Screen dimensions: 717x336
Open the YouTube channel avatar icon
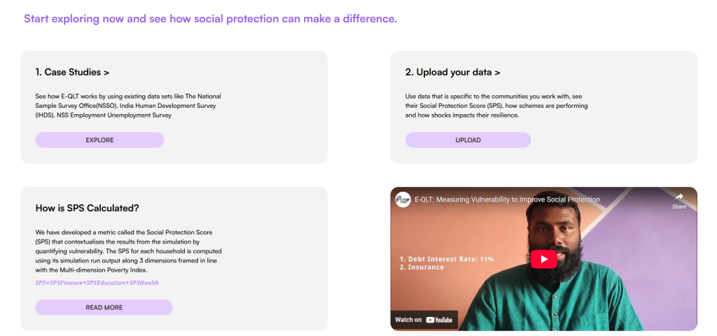[x=403, y=199]
